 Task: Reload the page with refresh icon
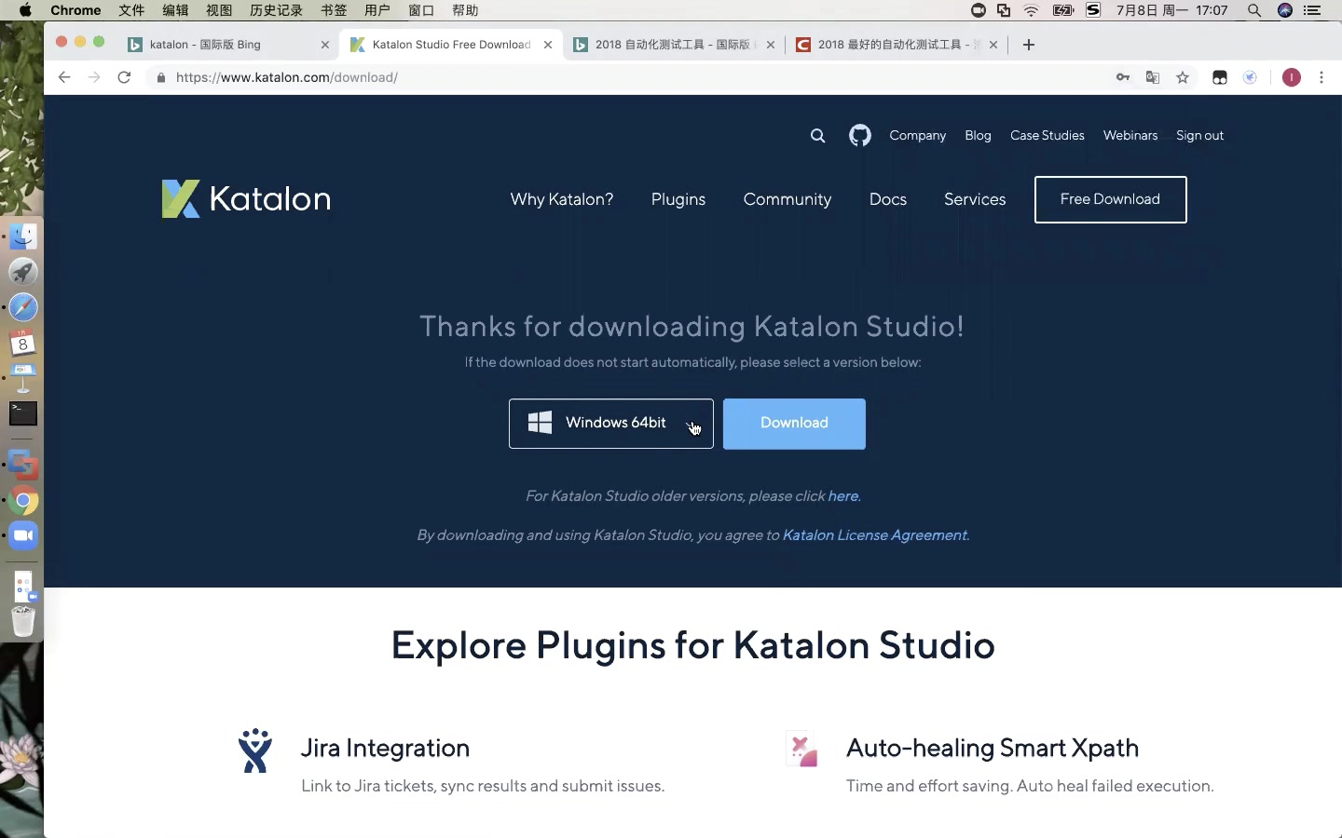pyautogui.click(x=124, y=77)
